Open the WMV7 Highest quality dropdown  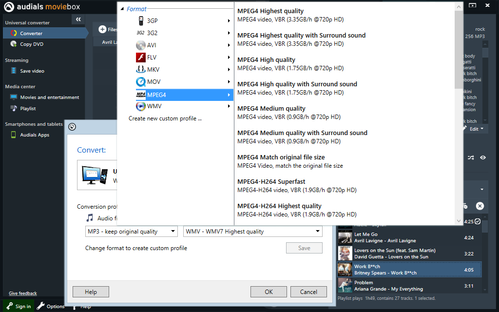coord(253,232)
